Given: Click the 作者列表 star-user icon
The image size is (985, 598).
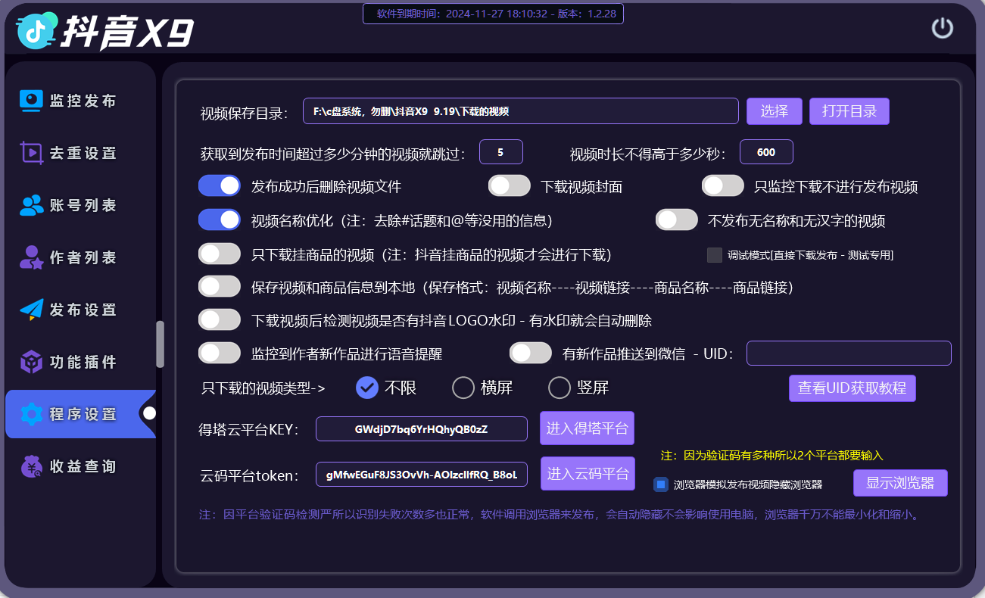Looking at the screenshot, I should 31,257.
